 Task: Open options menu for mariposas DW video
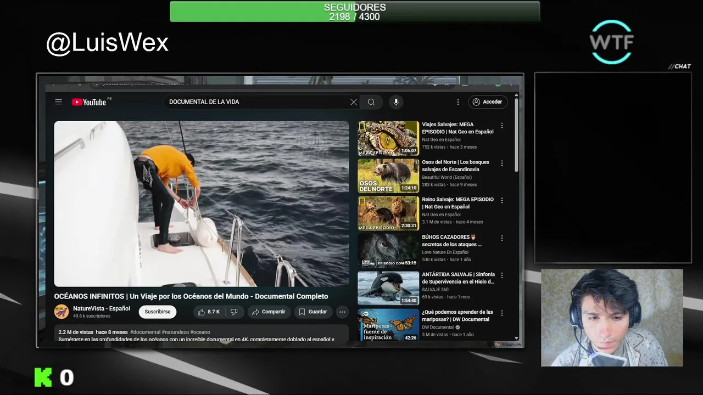(502, 313)
